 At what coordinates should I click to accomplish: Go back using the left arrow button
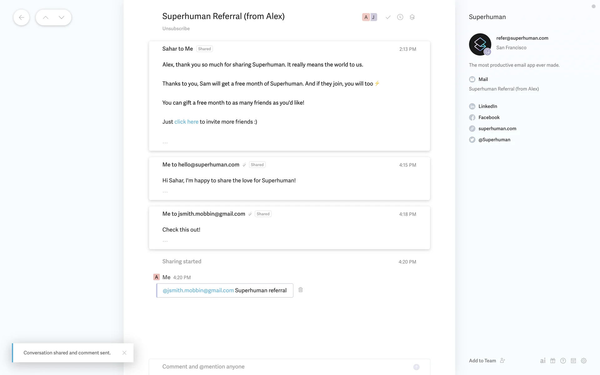(x=21, y=17)
